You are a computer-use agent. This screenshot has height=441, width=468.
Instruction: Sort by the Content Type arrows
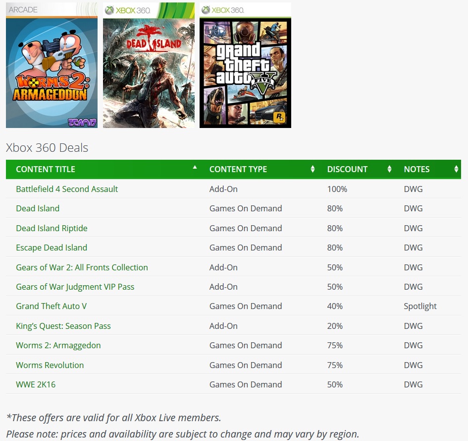312,169
